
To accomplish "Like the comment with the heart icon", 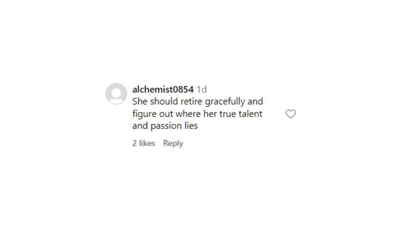I will click(291, 114).
